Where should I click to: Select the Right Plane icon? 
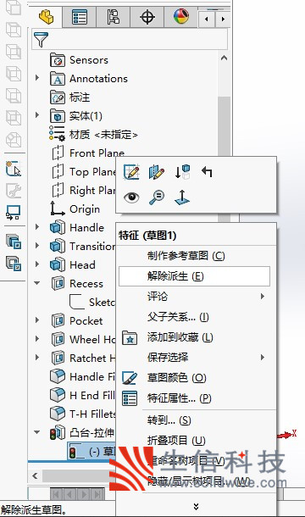(x=58, y=190)
